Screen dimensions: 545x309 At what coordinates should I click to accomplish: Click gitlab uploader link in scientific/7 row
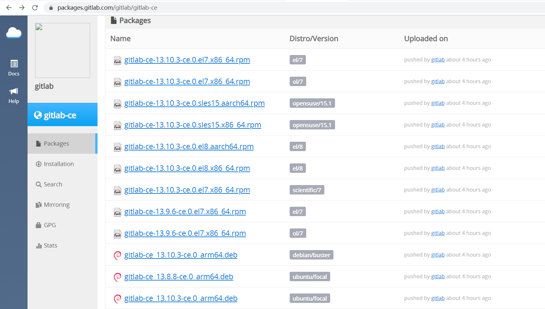point(438,190)
